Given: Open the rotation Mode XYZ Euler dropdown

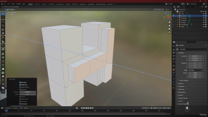Looking at the screenshot, I should (195, 70).
